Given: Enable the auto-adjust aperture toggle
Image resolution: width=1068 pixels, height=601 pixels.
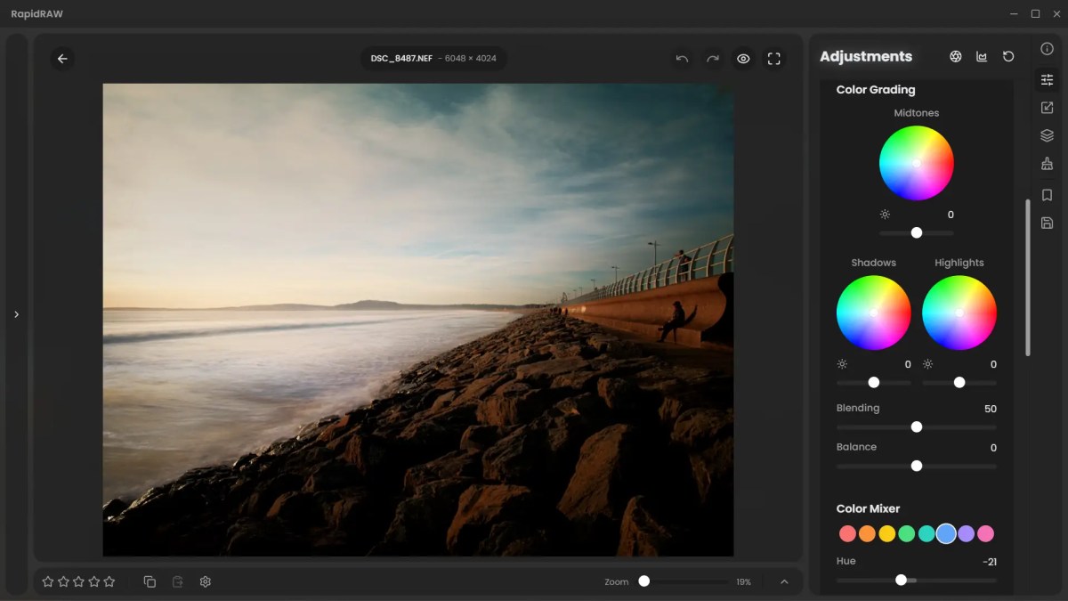Looking at the screenshot, I should [x=955, y=56].
